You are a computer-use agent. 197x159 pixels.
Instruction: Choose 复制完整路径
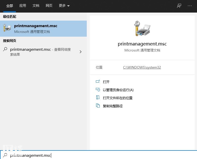[x=112, y=106]
